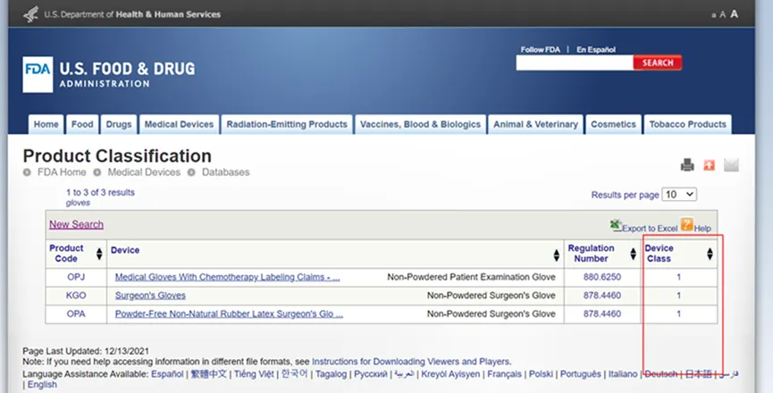Open the Animal & Veterinary tab
773x393 pixels.
coord(535,124)
